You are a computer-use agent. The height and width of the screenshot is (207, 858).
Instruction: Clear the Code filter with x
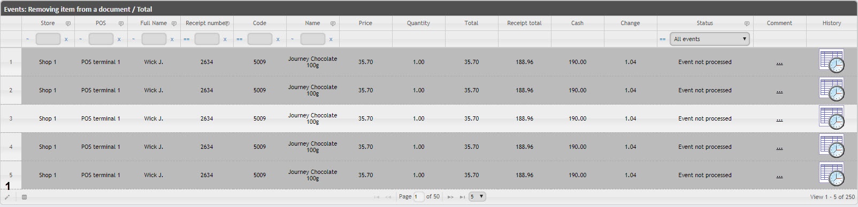278,39
